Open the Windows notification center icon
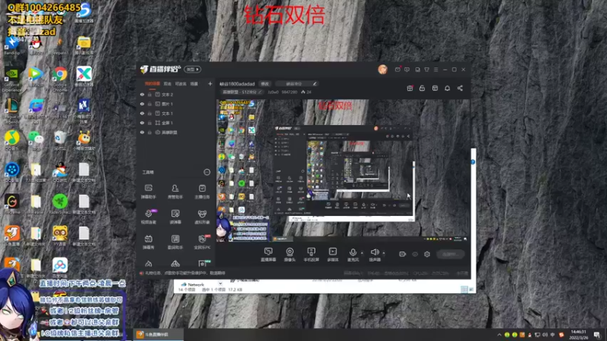Screen dimensions: 607x341 (x=597, y=335)
